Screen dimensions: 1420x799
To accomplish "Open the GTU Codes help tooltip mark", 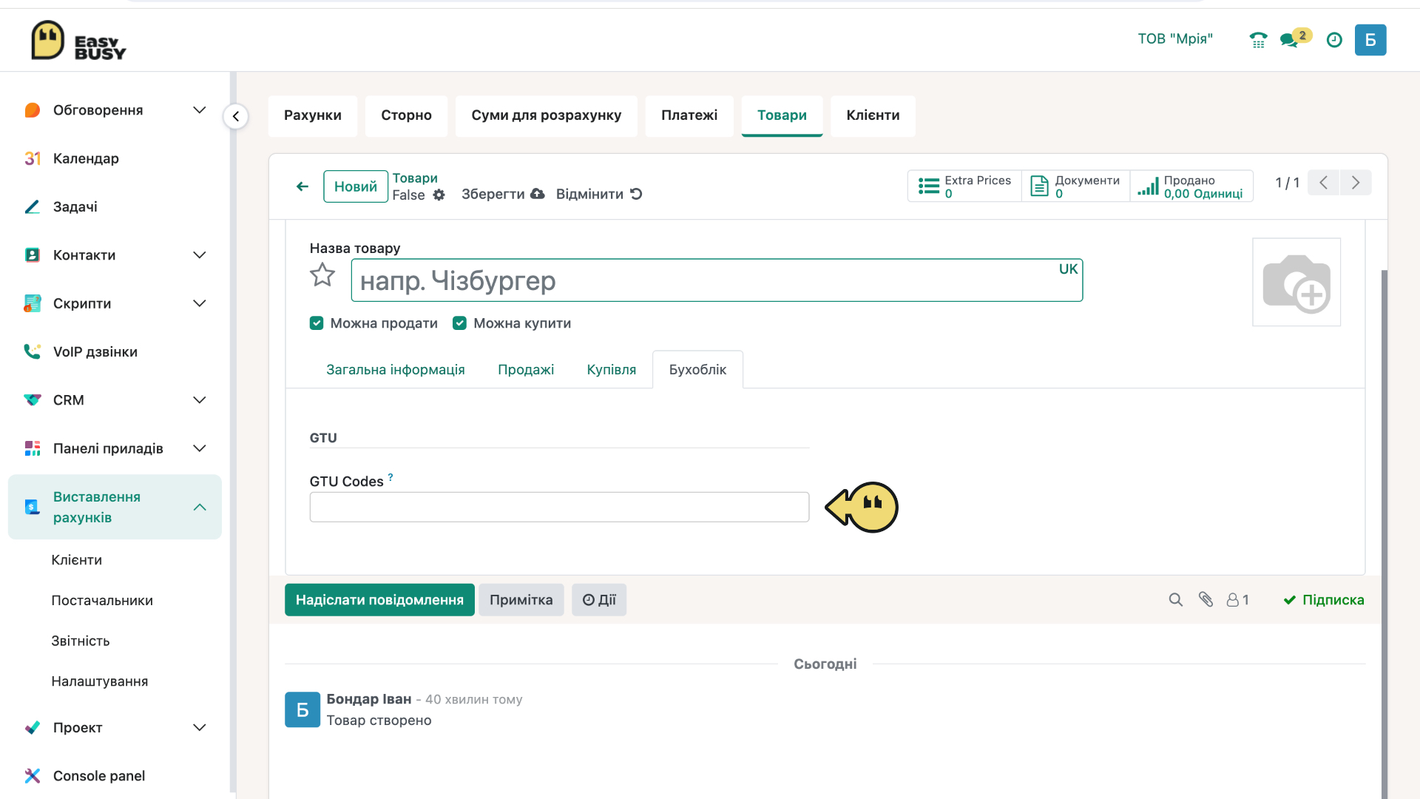I will pos(390,477).
